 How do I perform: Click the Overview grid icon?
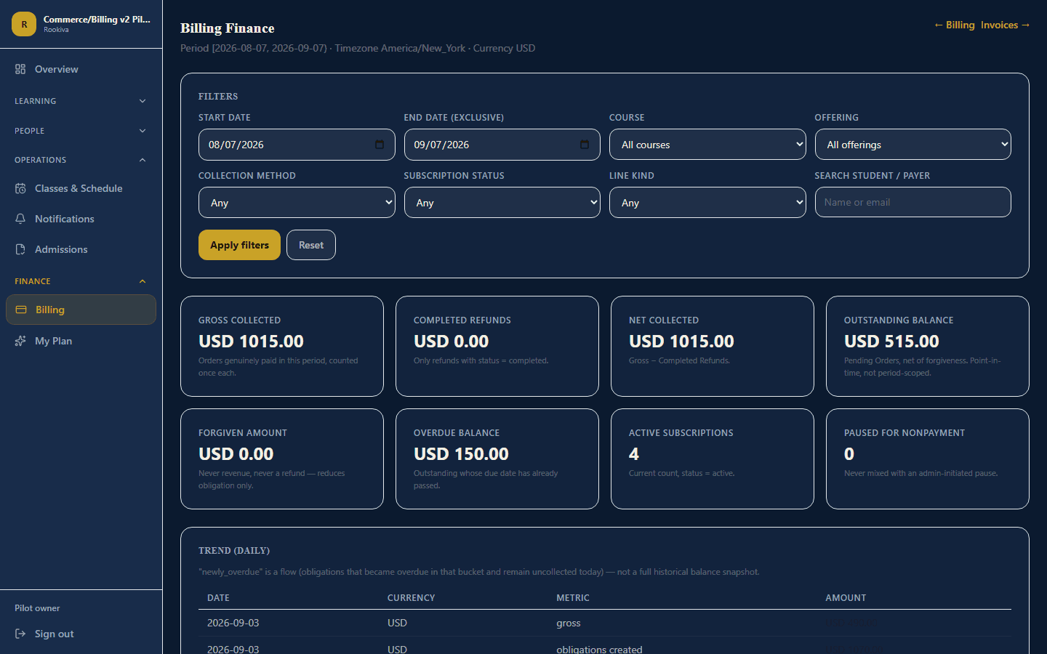[x=20, y=69]
